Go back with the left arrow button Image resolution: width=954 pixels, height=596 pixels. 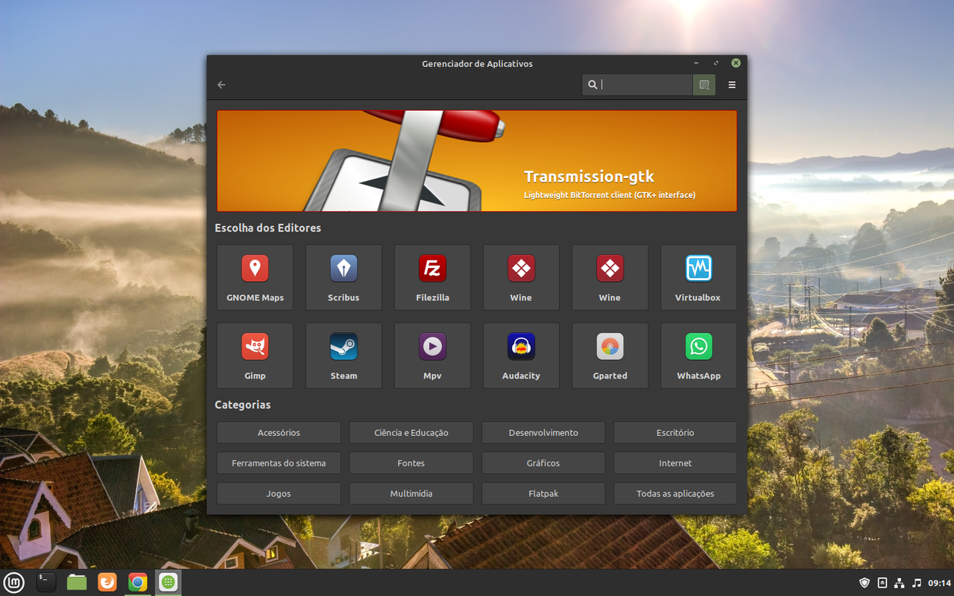221,85
